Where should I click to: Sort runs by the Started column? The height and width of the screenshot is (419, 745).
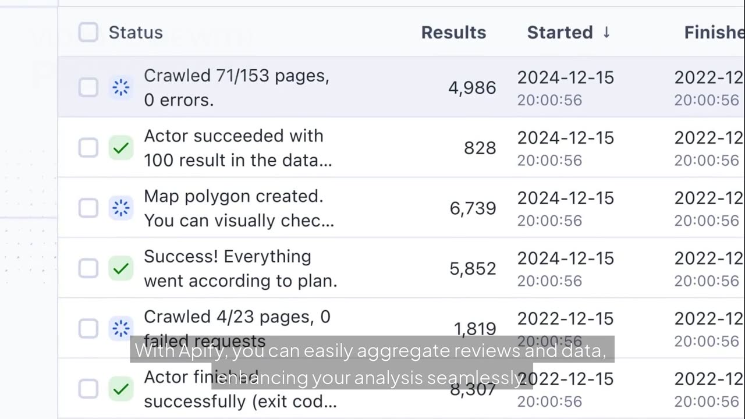click(559, 33)
